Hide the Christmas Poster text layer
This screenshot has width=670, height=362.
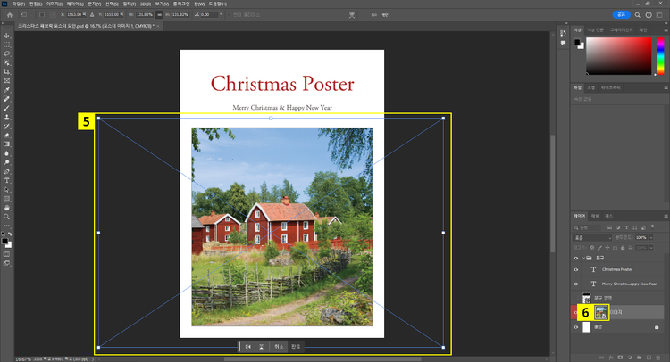pyautogui.click(x=576, y=268)
